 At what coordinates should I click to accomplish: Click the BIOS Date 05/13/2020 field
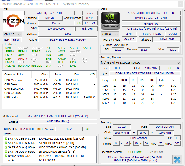point(27,129)
